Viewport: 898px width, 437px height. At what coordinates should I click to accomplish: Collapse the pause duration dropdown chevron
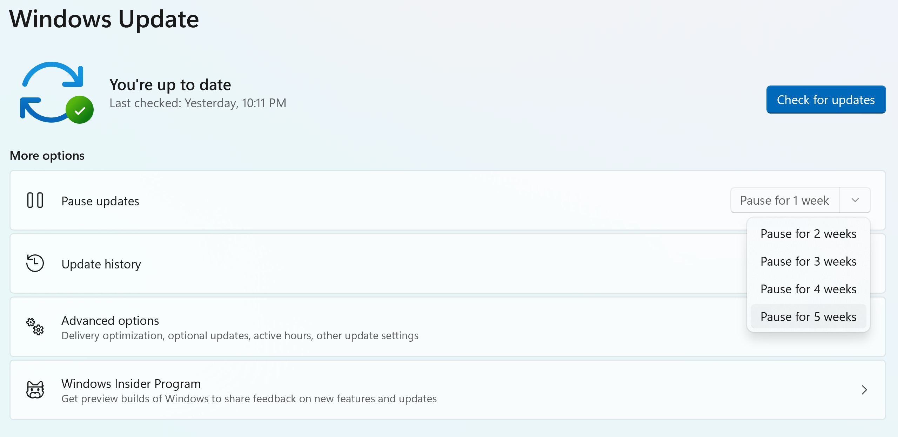point(855,200)
